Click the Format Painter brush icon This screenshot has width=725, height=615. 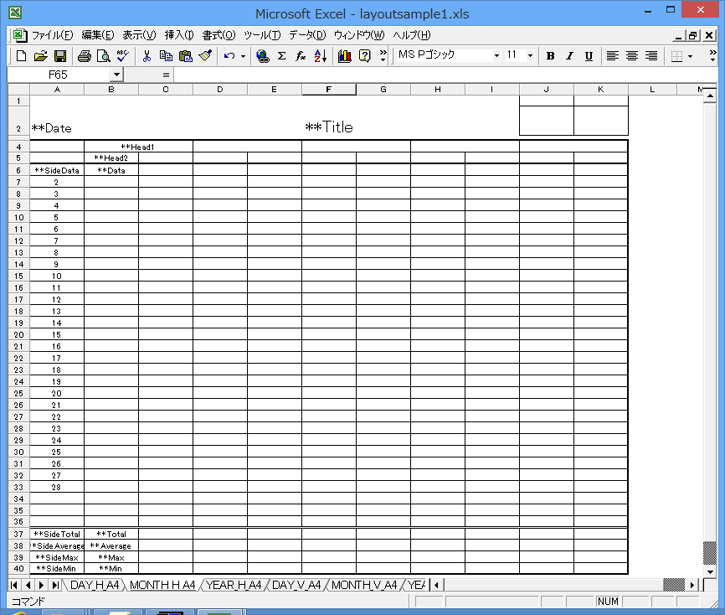click(205, 56)
